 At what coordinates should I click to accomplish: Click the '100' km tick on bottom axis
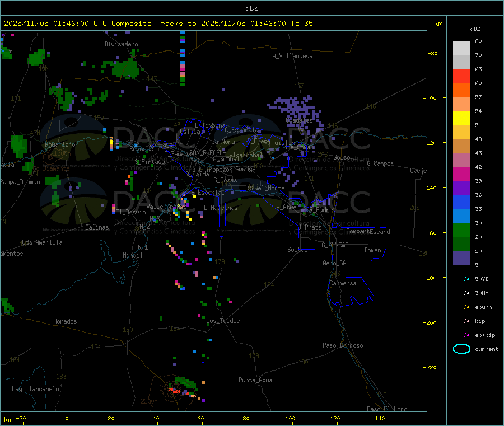[x=290, y=418]
